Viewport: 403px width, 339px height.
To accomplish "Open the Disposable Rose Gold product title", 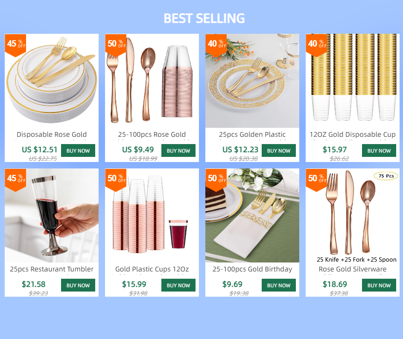I will coord(52,134).
